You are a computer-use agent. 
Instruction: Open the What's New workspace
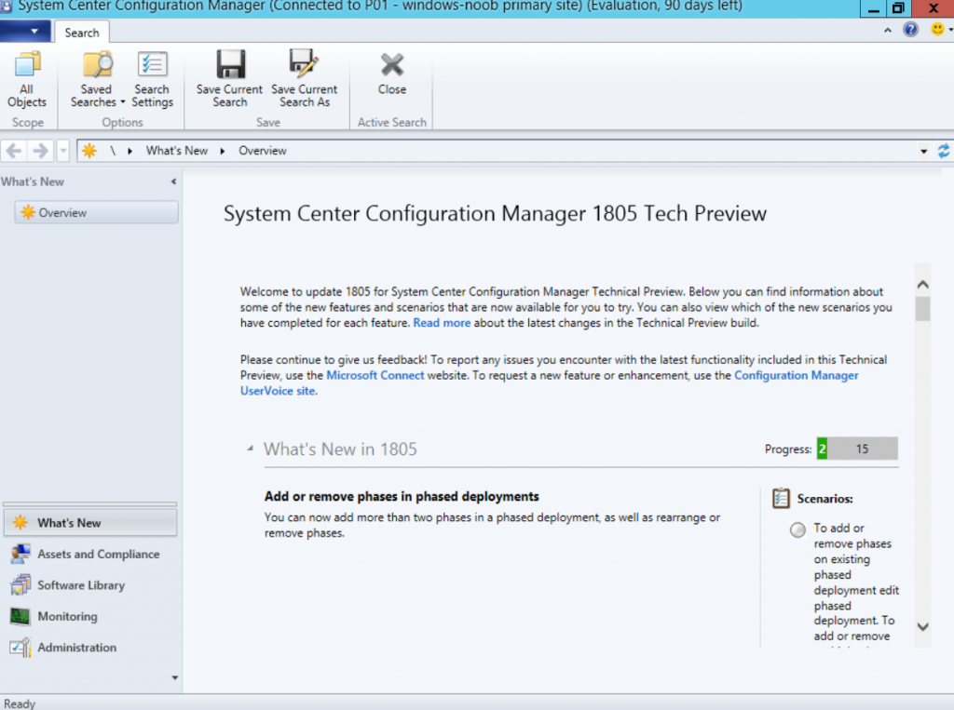coord(90,523)
